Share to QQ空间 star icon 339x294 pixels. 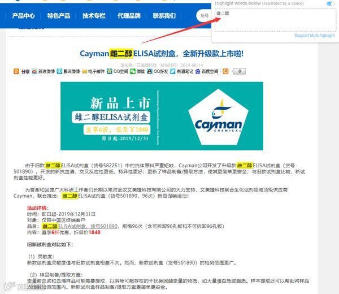(110, 71)
